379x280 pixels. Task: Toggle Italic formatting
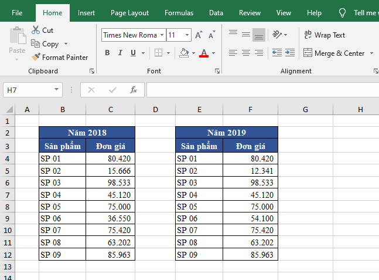pyautogui.click(x=120, y=53)
